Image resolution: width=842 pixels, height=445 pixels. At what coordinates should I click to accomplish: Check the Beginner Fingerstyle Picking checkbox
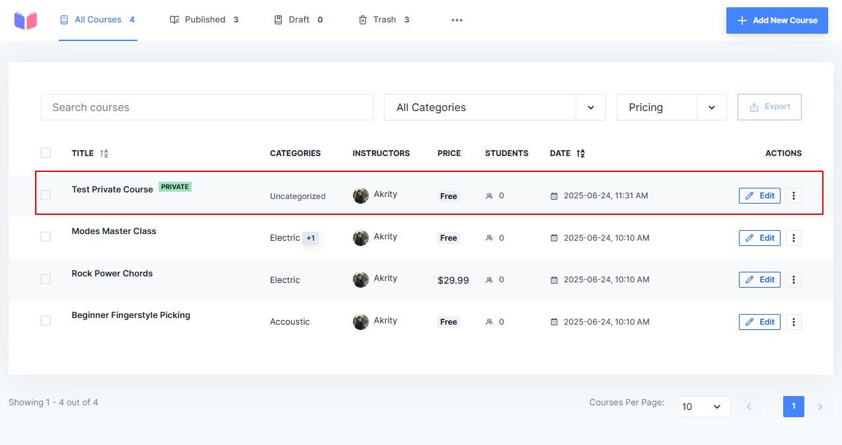coord(46,321)
